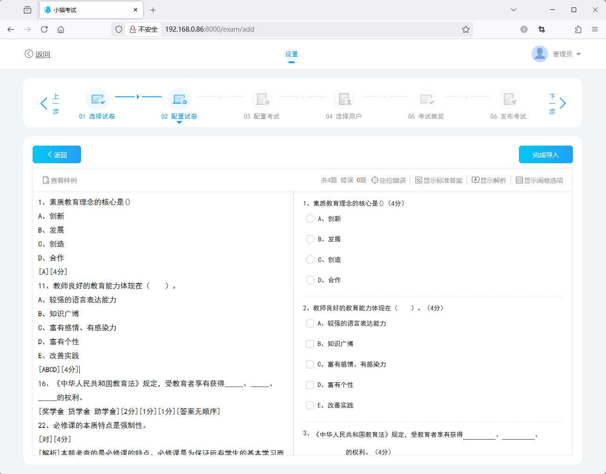Open the 05 考试概览 step icon
The height and width of the screenshot is (474, 606).
click(x=427, y=100)
